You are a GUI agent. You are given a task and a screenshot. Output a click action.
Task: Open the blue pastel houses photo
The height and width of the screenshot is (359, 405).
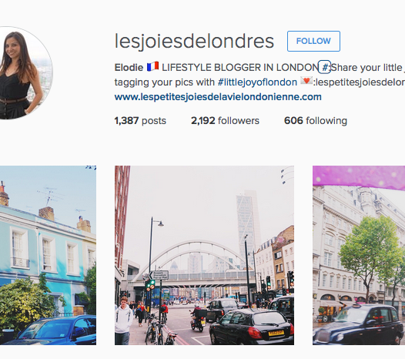click(48, 255)
